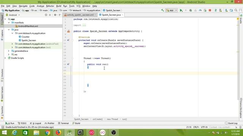Click the Search Everywhere magnifier icon
This screenshot has height=136, width=243.
point(236,10)
